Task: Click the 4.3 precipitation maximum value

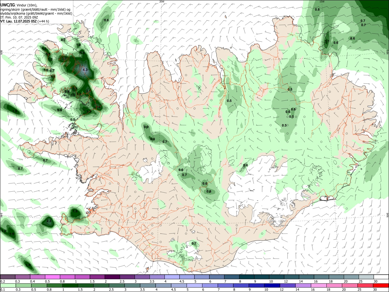Action: pyautogui.click(x=85, y=70)
